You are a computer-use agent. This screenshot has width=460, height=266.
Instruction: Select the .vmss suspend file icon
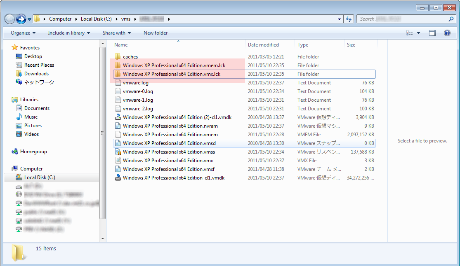[x=118, y=152]
